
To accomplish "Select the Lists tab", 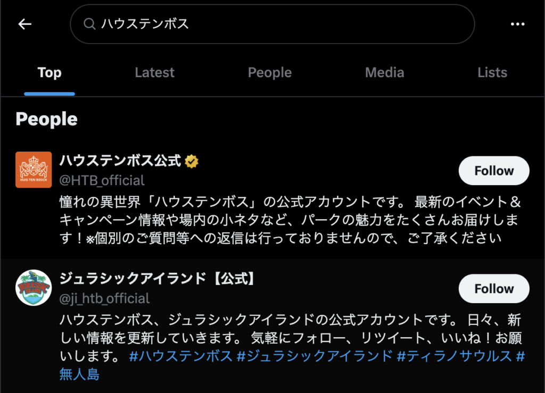I will pos(492,72).
